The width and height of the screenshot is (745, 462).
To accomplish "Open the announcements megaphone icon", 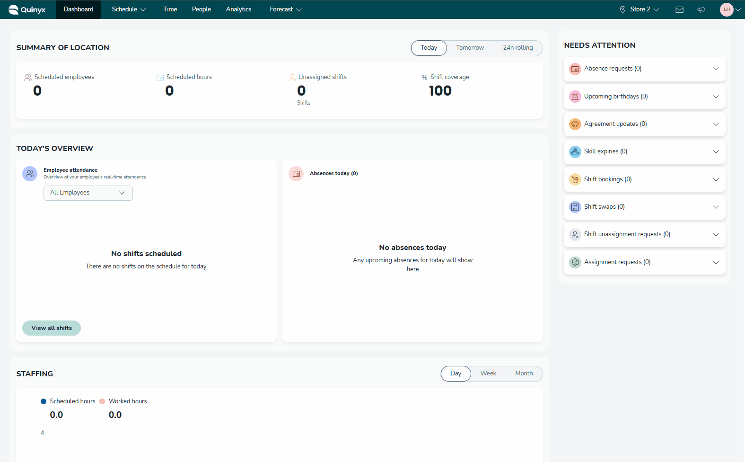I will click(x=701, y=9).
